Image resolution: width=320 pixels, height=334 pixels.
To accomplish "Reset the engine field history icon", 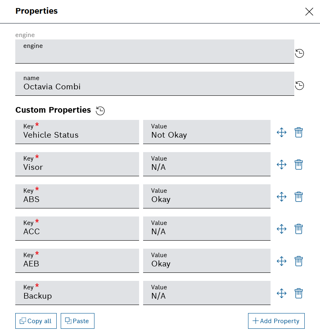I will coord(299,53).
